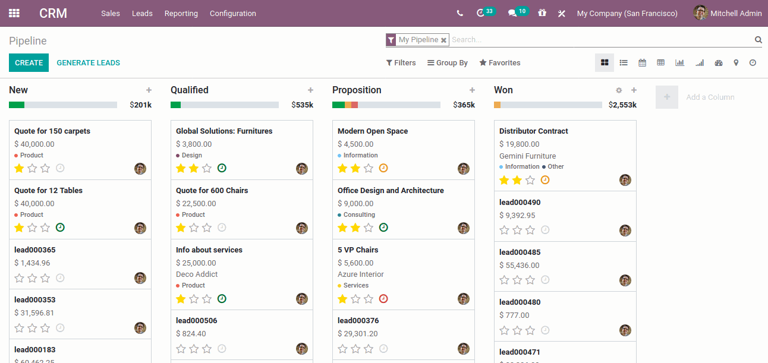Open the Favorites dropdown
Screen dimensions: 768x363
pos(499,62)
